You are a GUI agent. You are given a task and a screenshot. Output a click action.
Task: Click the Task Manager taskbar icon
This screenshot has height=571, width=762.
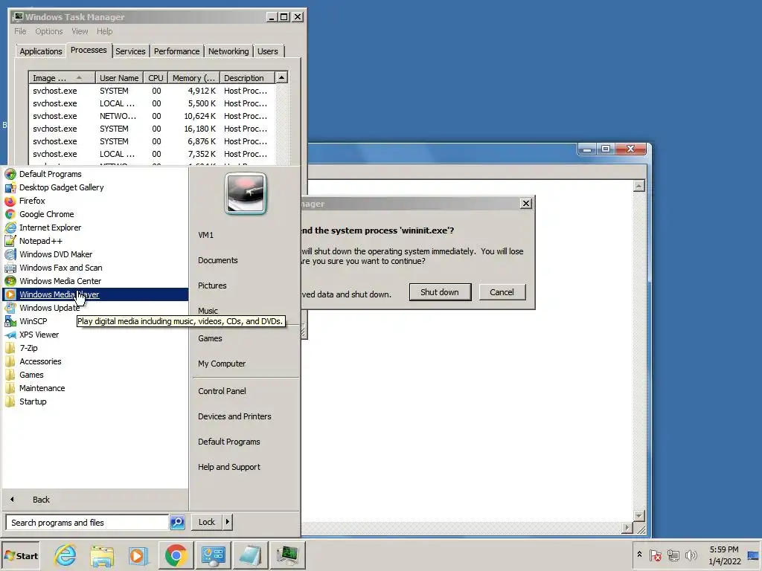point(288,555)
